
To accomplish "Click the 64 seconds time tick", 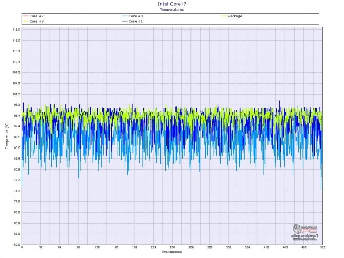I will point(59,247).
